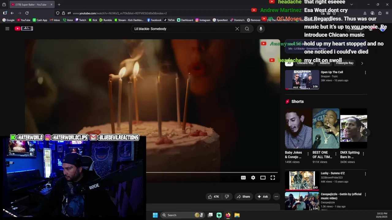Image resolution: width=392 pixels, height=220 pixels.
Task: Open video player settings gear
Action: [x=253, y=178]
